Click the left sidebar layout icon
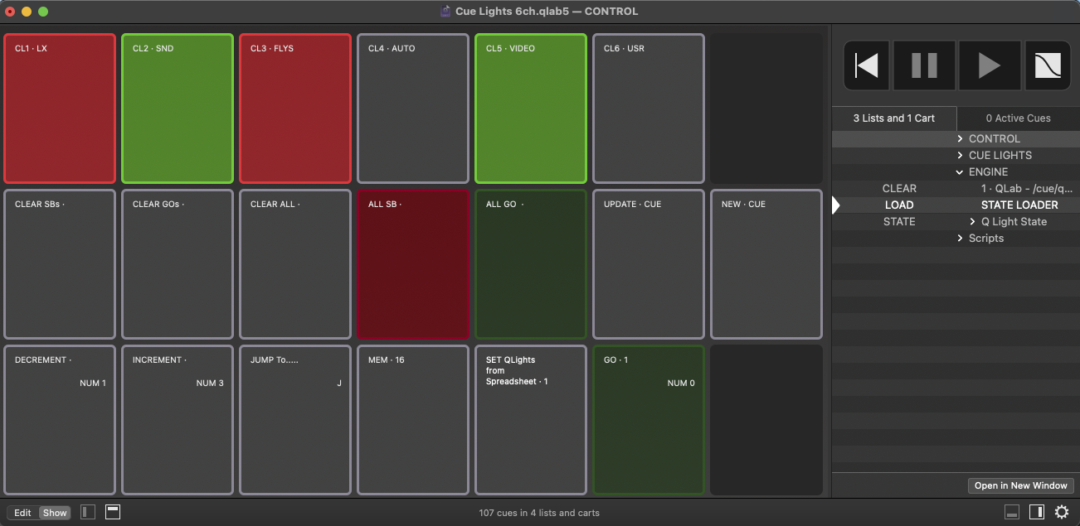Screen dimensions: 1080x526 coord(88,512)
